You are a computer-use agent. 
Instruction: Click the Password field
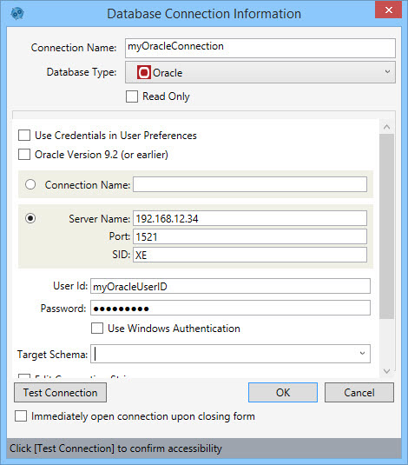[x=230, y=308]
